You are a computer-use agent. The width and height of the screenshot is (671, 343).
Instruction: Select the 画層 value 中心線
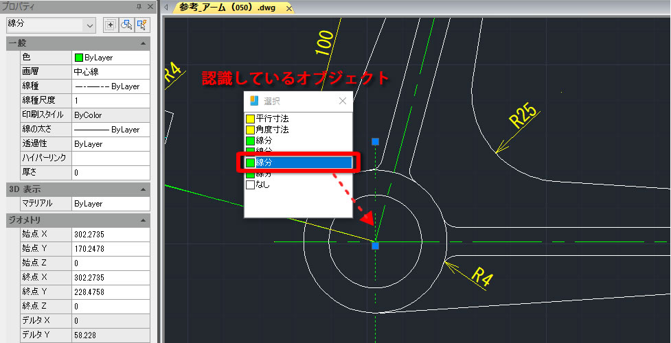(x=111, y=72)
